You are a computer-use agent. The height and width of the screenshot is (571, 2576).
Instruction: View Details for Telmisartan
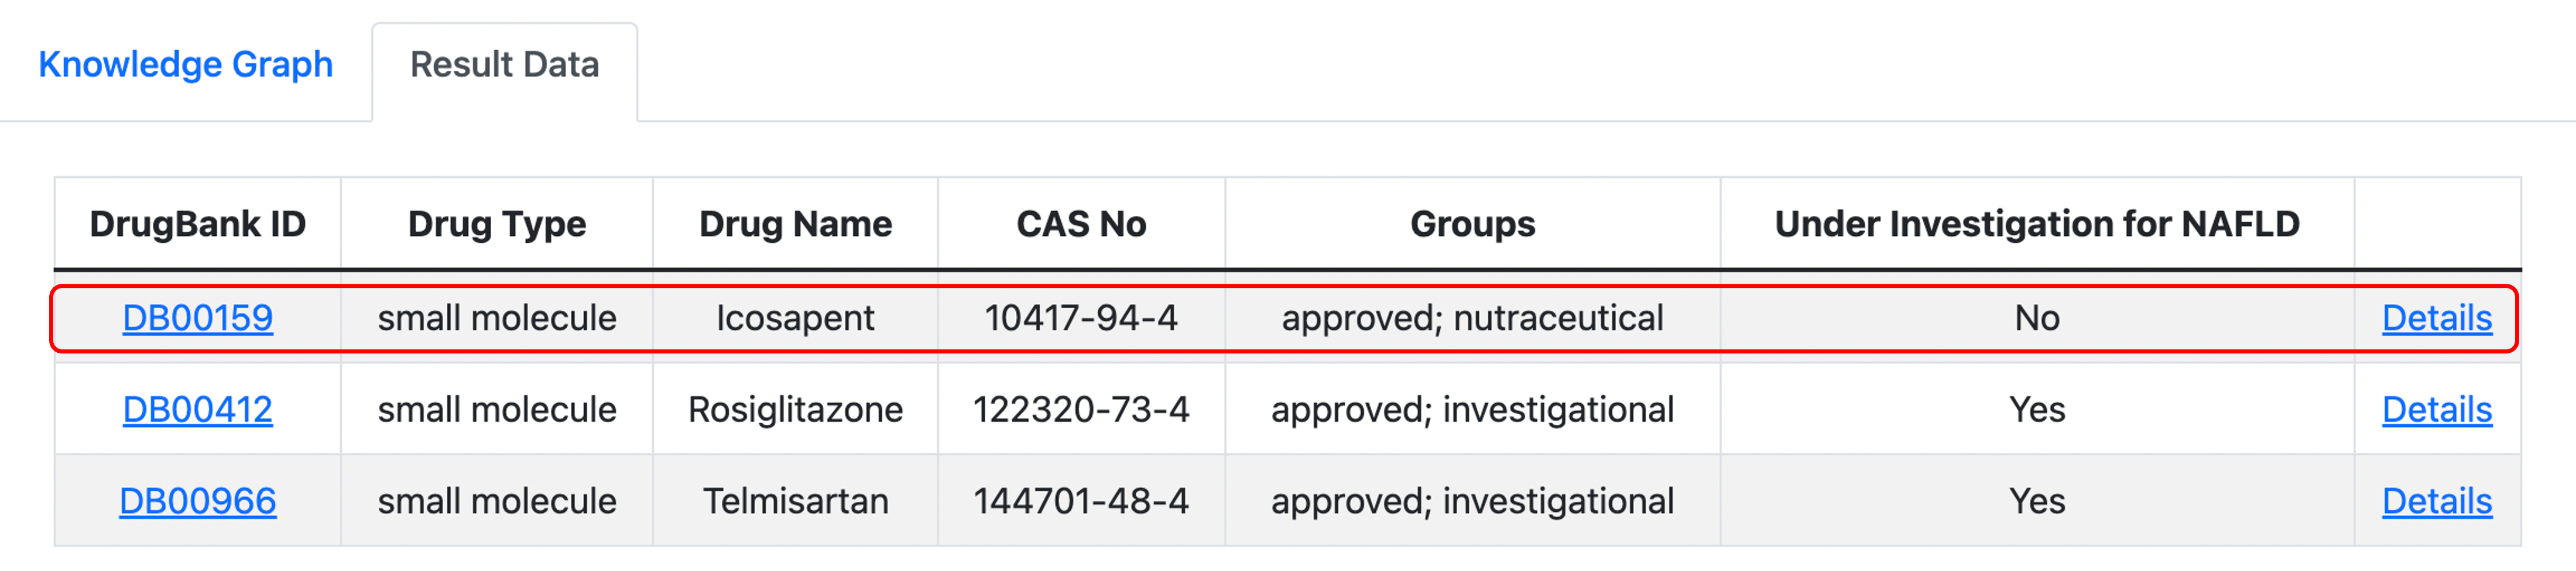tap(2437, 501)
